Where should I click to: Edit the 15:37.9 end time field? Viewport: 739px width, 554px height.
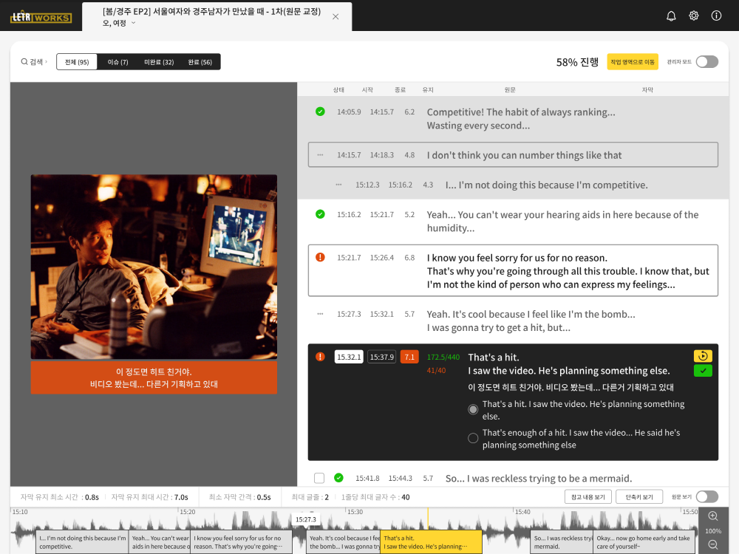(x=382, y=357)
